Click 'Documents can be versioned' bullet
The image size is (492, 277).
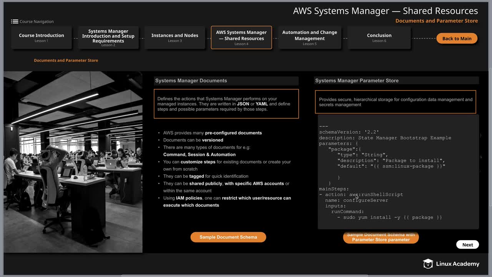[x=193, y=140]
